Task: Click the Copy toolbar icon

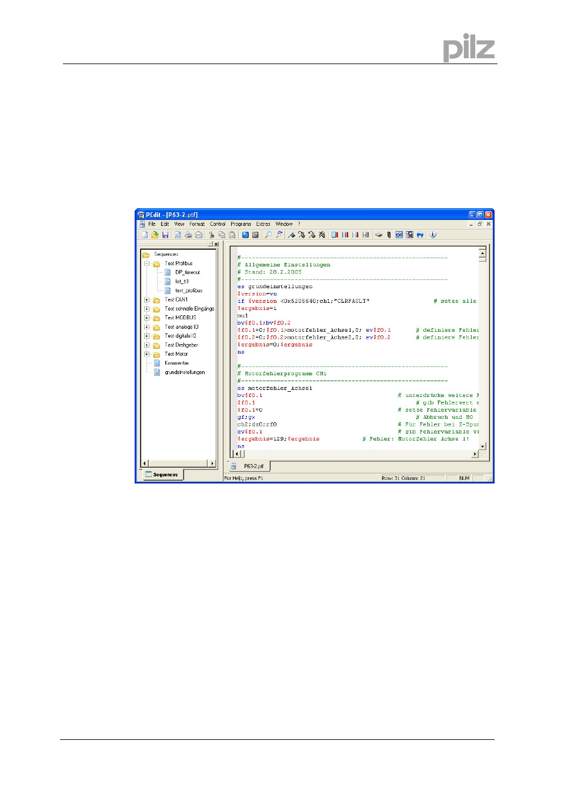Action: [222, 235]
